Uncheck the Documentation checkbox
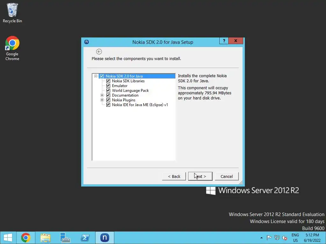 pos(108,95)
